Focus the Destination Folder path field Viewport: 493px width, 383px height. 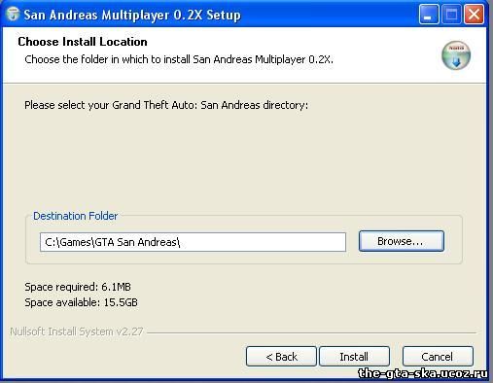[x=193, y=242]
